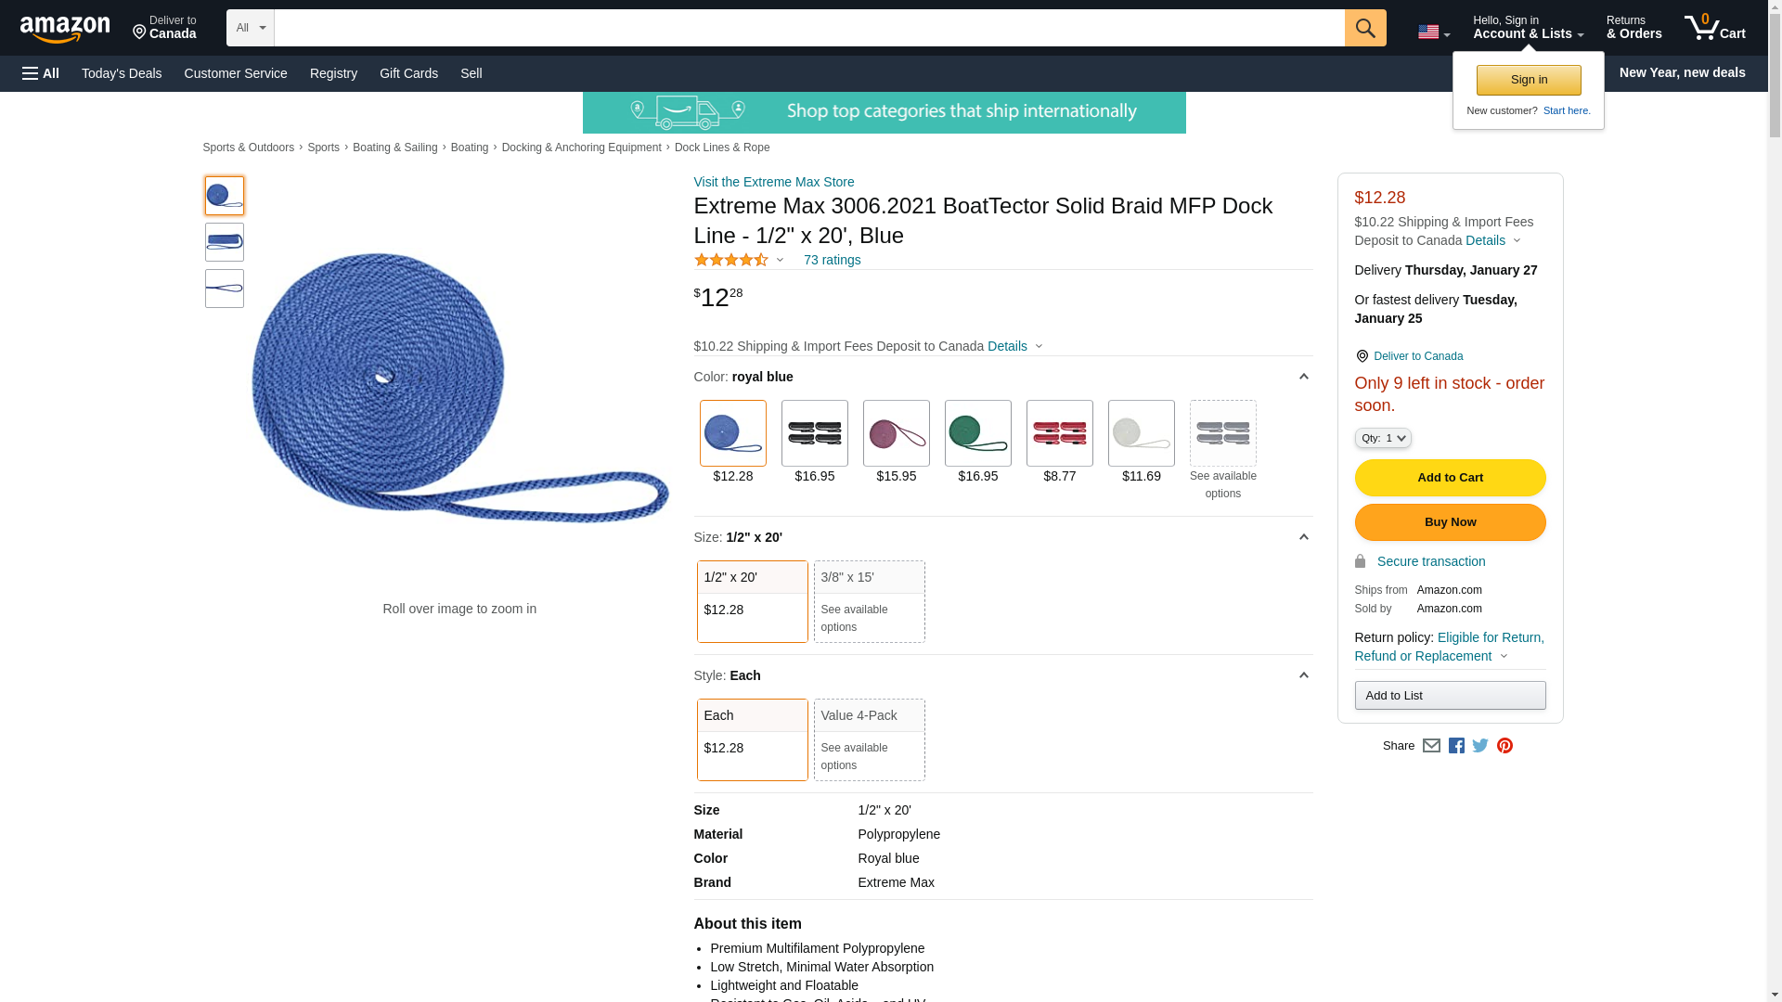Click the Add to Cart button

pos(1449,478)
